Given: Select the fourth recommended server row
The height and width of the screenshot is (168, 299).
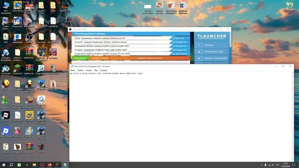Looking at the screenshot, I should click(x=131, y=50).
